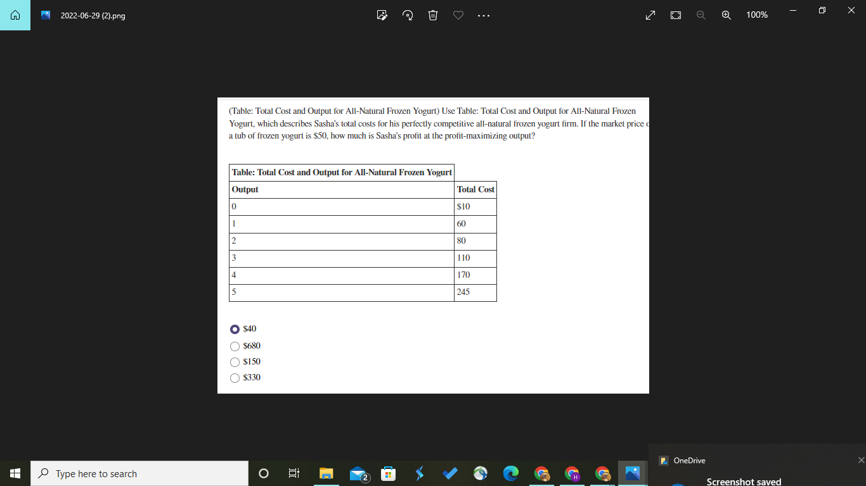Screen dimensions: 866x486
Task: Click the table title text row
Action: (x=342, y=172)
